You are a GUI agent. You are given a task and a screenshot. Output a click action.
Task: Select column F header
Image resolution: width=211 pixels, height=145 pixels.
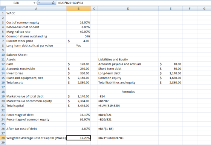click(x=190, y=9)
